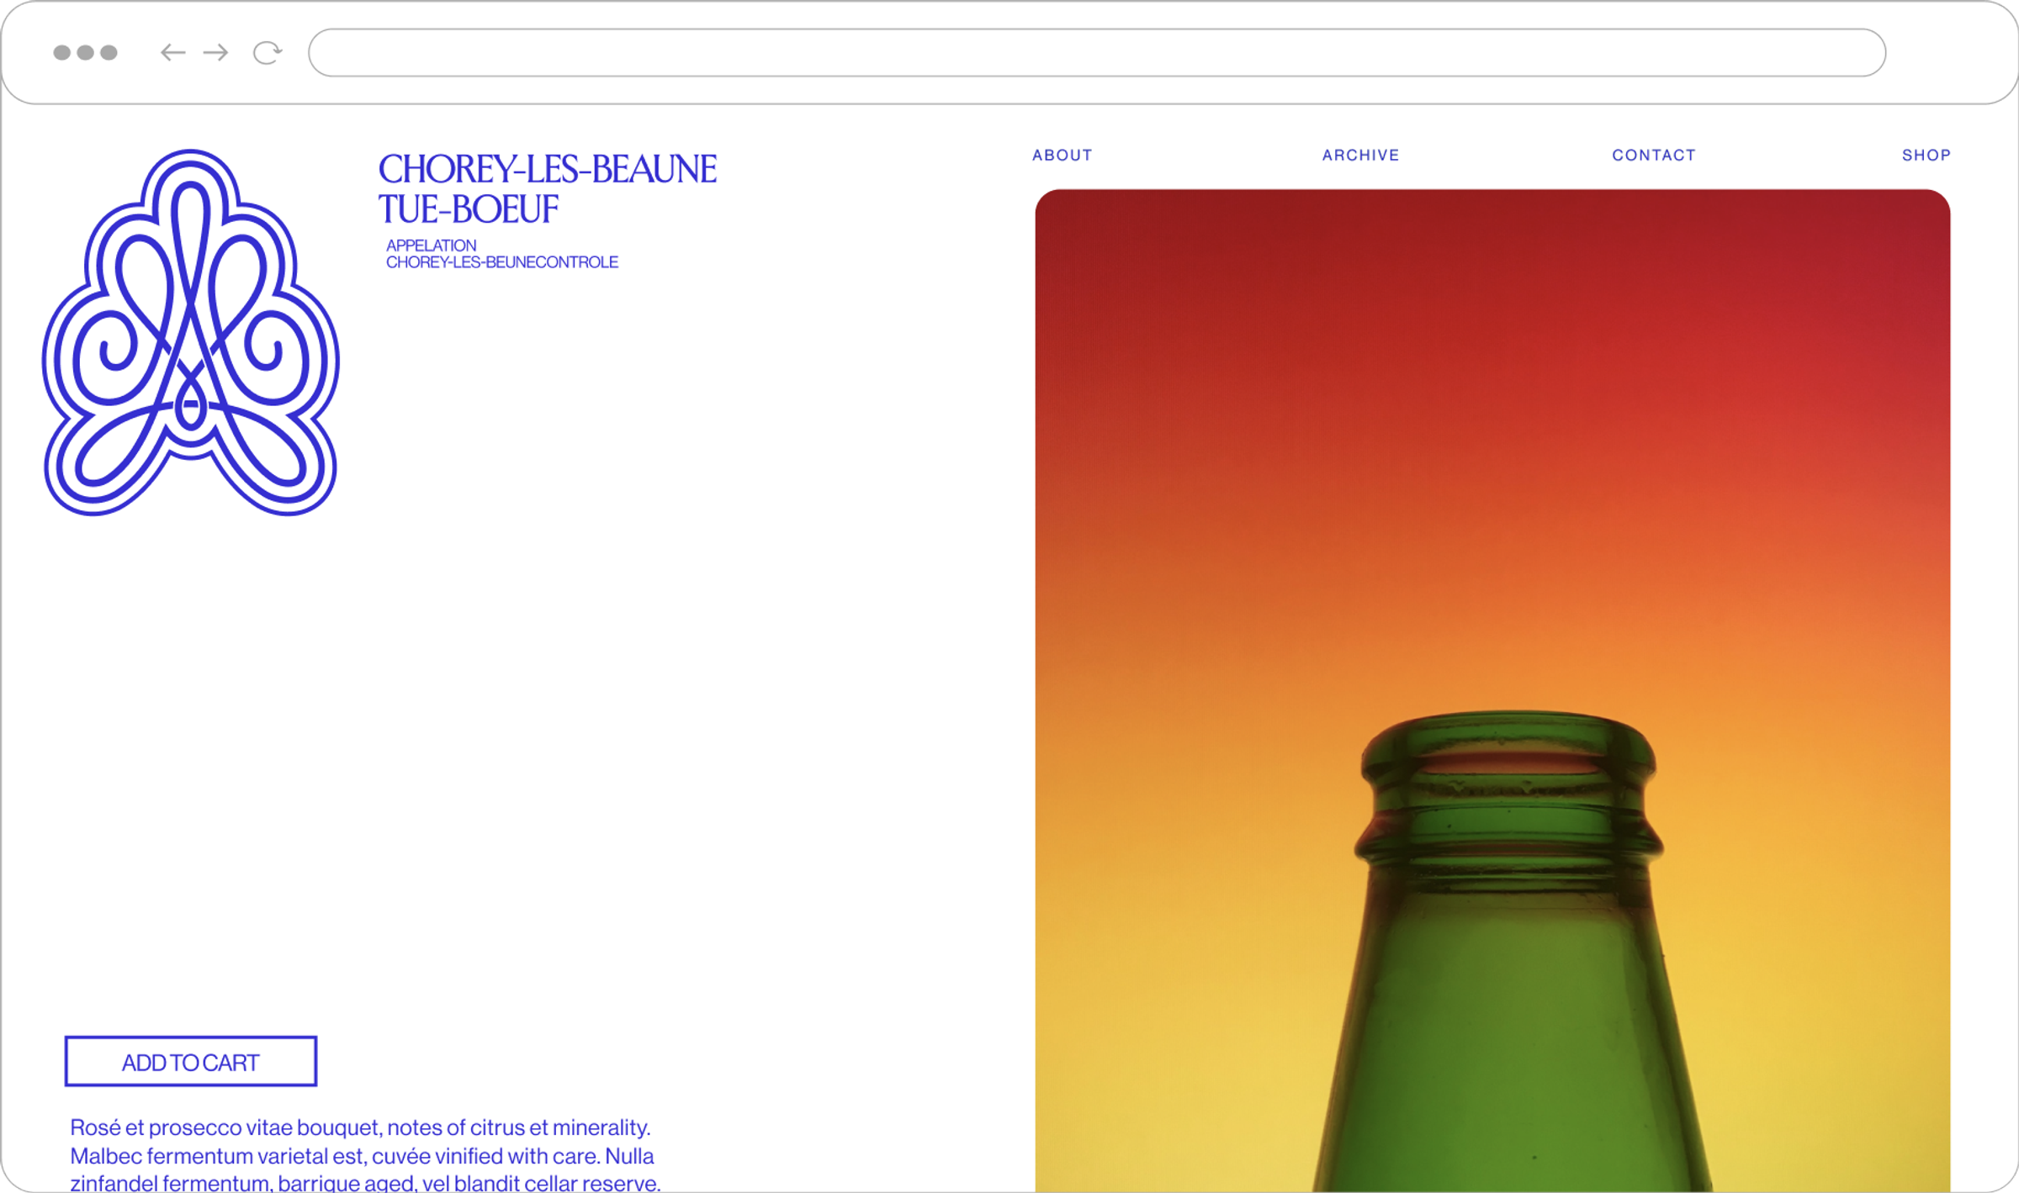Click the rightmost gray window dot
Viewport: 2019px width, 1193px height.
[x=109, y=53]
